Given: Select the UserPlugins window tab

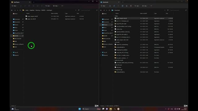Looking at the screenshot, I should tap(21, 2).
